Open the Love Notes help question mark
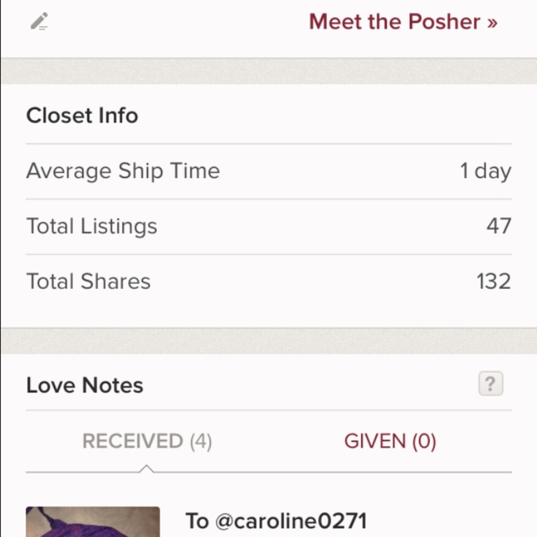 tap(490, 384)
